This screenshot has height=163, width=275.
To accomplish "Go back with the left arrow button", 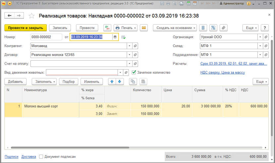I will tap(10, 16).
